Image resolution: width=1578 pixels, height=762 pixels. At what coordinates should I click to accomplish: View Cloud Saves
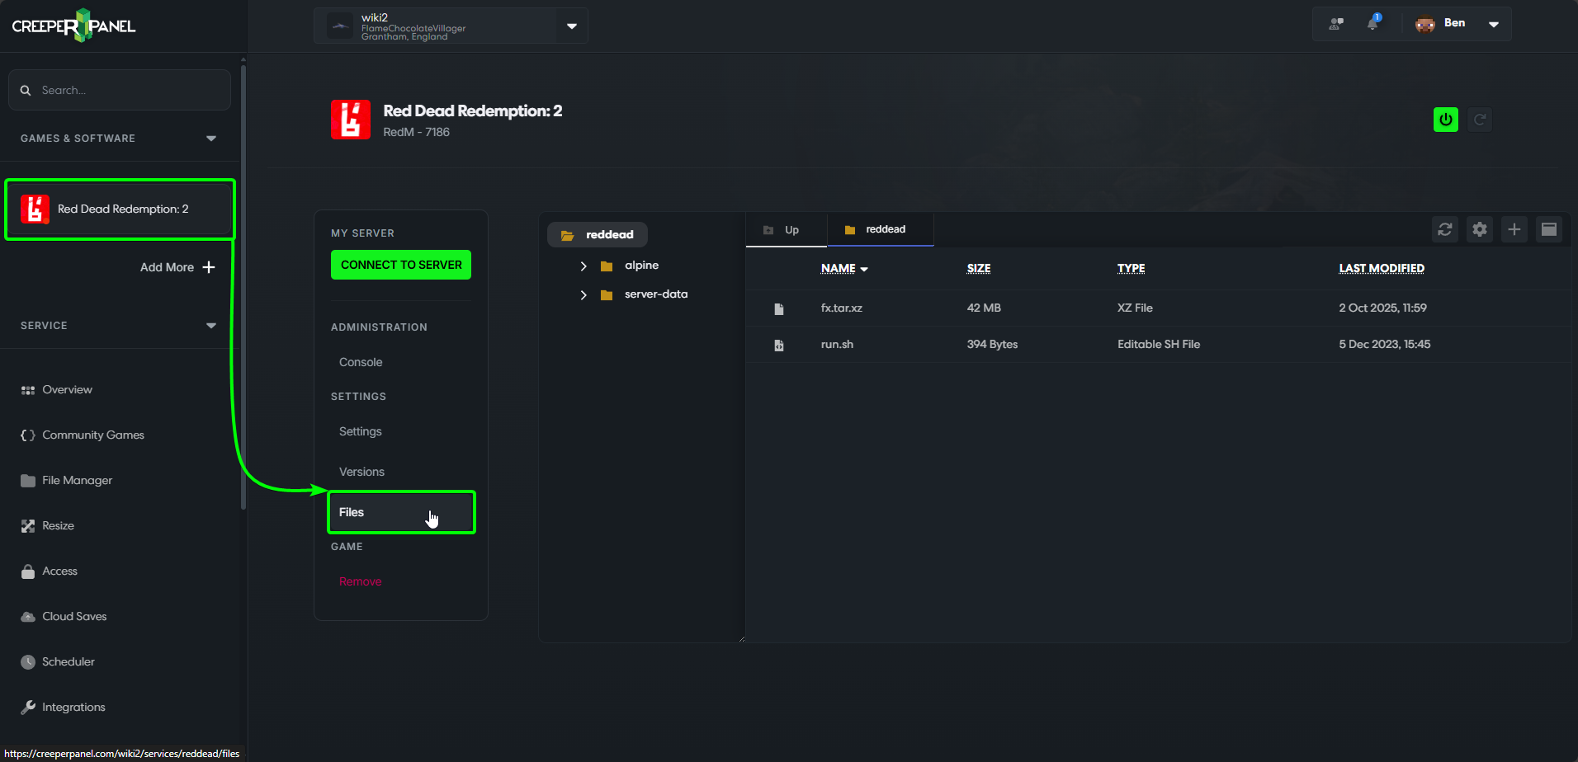(x=73, y=616)
